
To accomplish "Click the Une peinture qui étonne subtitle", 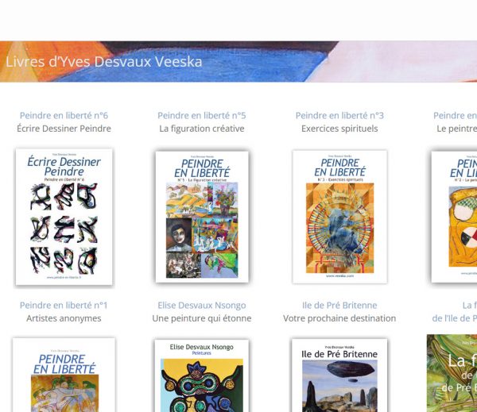I will (202, 318).
